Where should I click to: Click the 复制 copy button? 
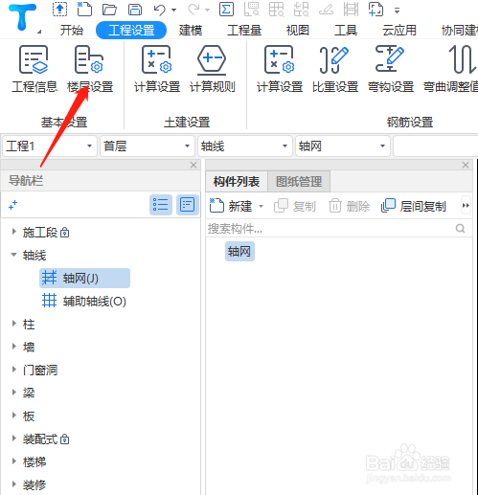(x=295, y=206)
